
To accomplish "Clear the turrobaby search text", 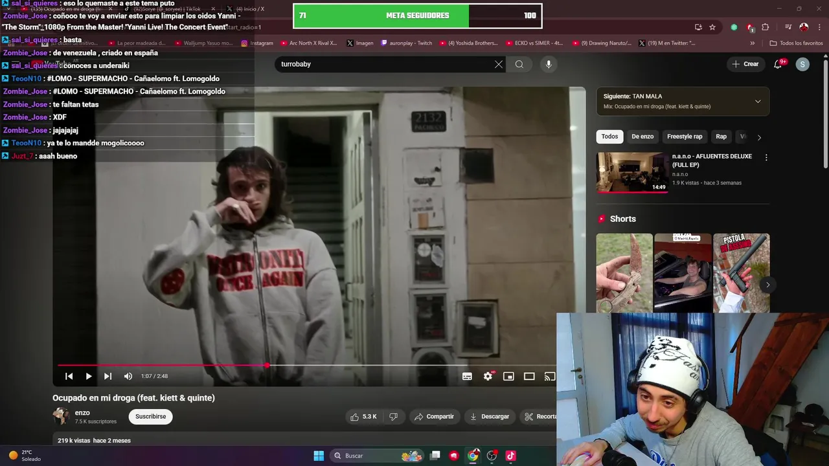I will (499, 64).
